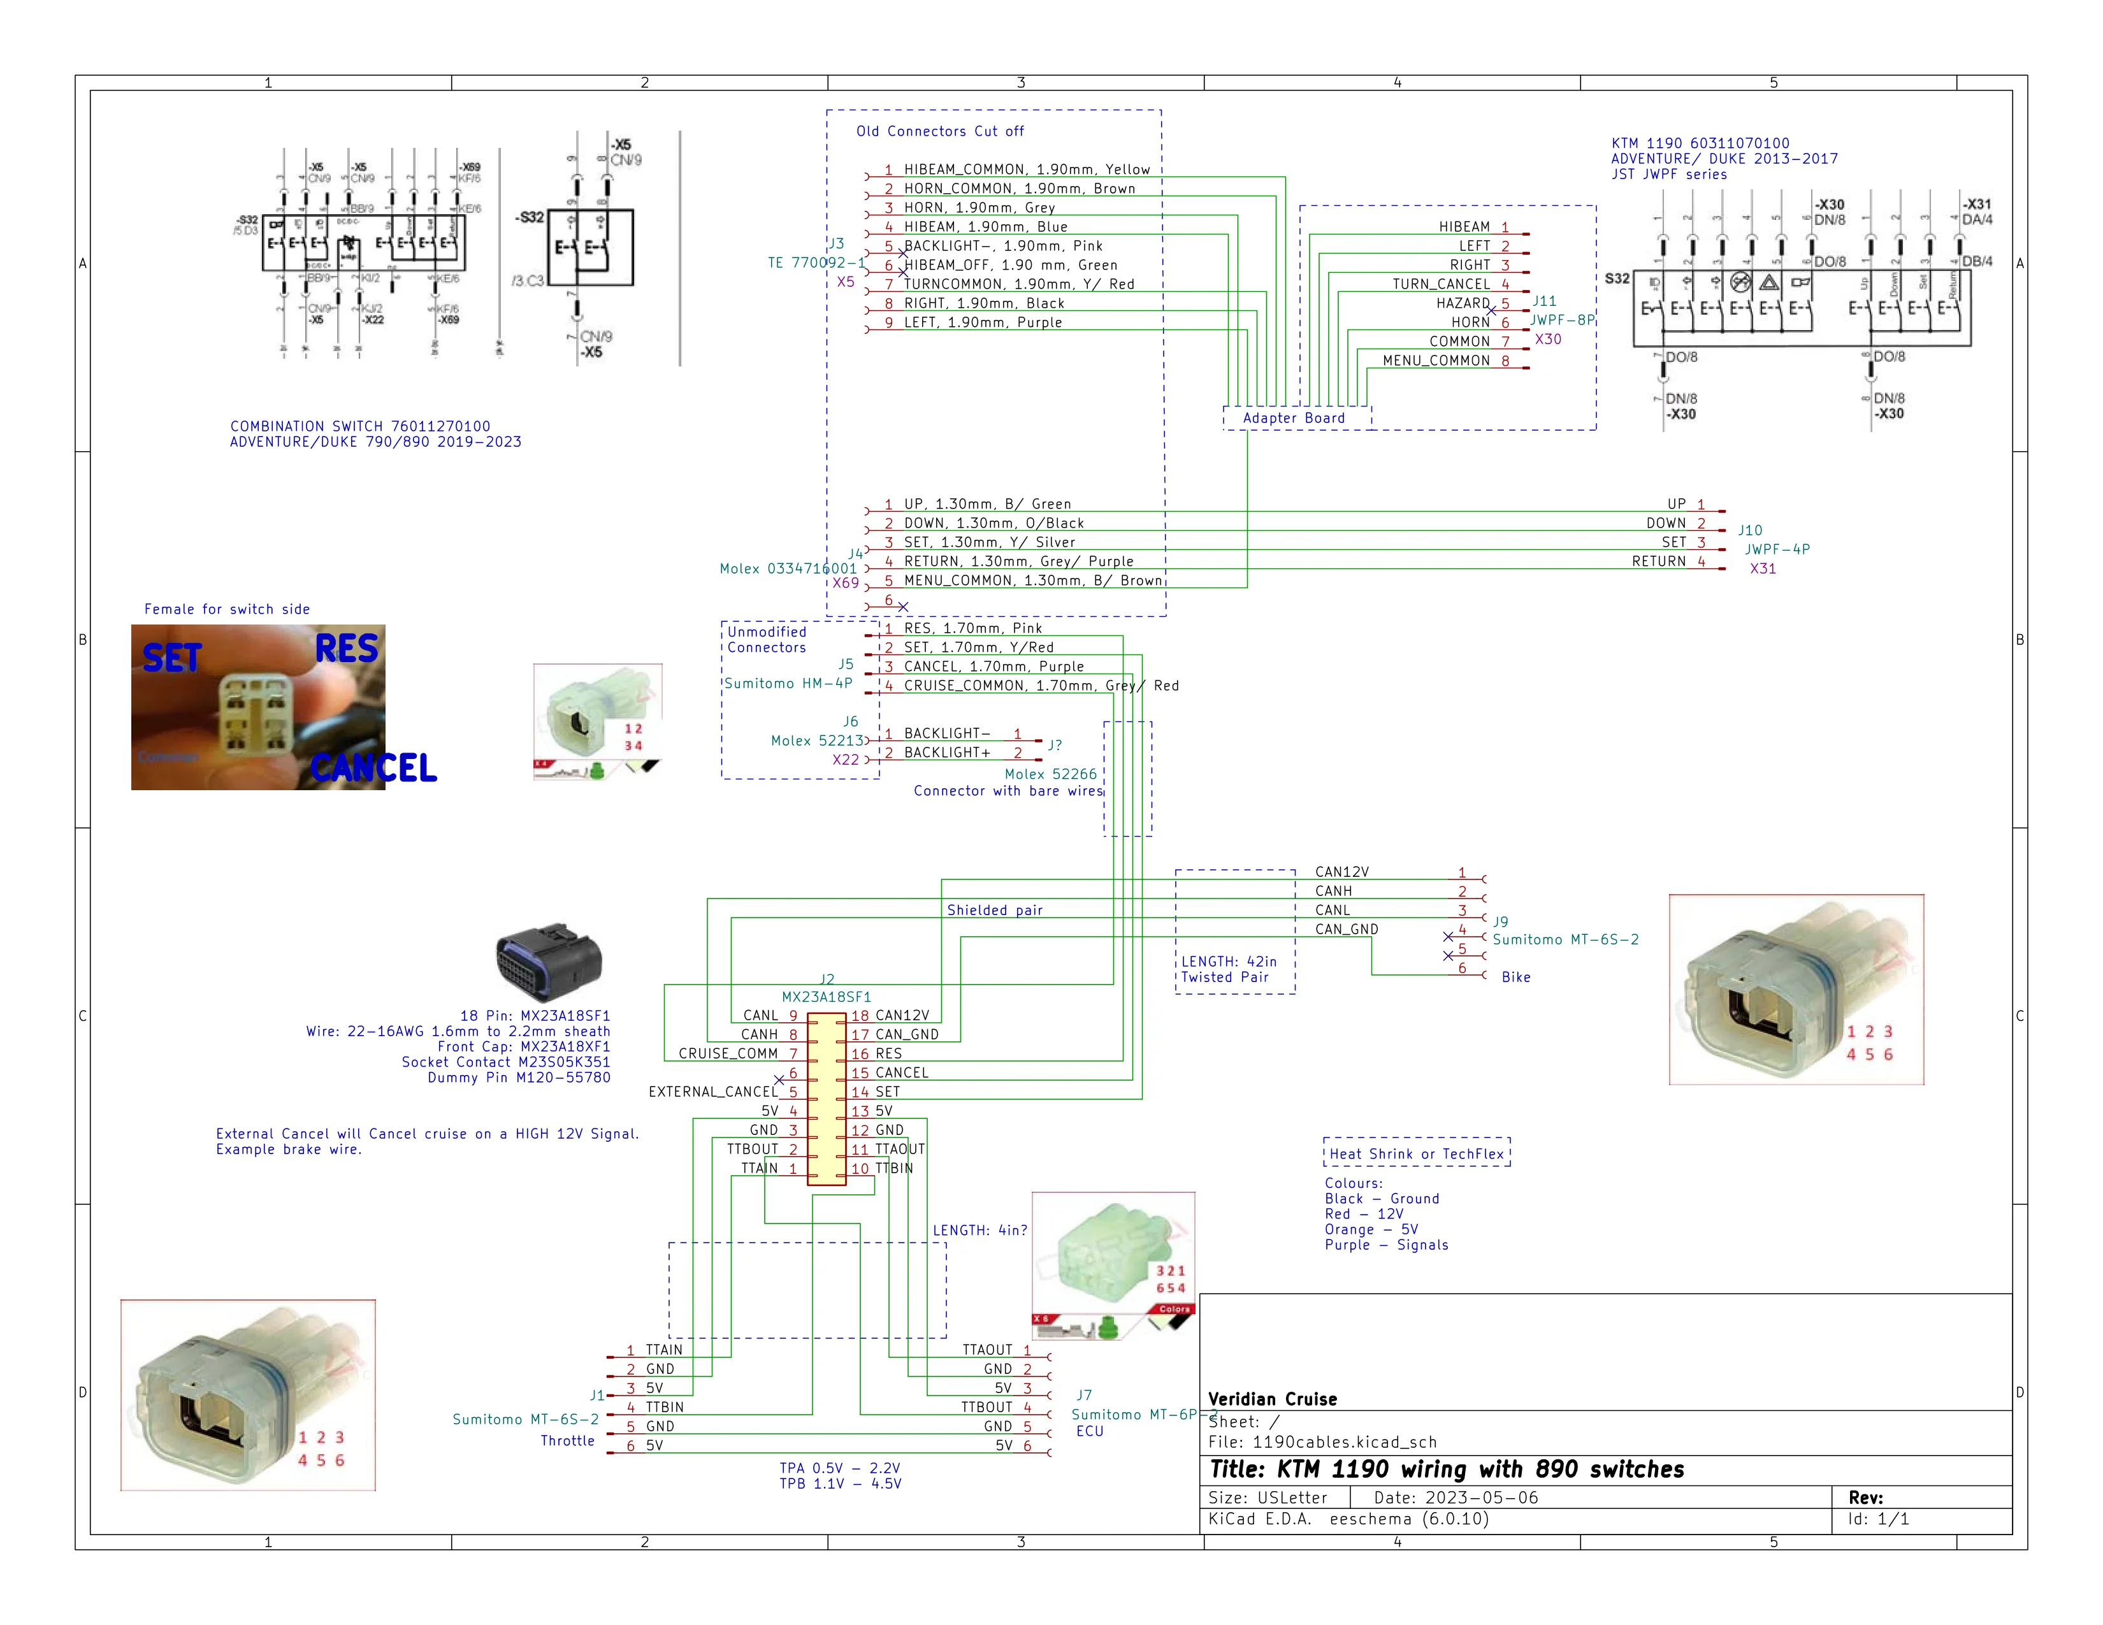Select the 'Size: USLetter' field
Screen dimensions: 2103x1625
(x=1267, y=1498)
